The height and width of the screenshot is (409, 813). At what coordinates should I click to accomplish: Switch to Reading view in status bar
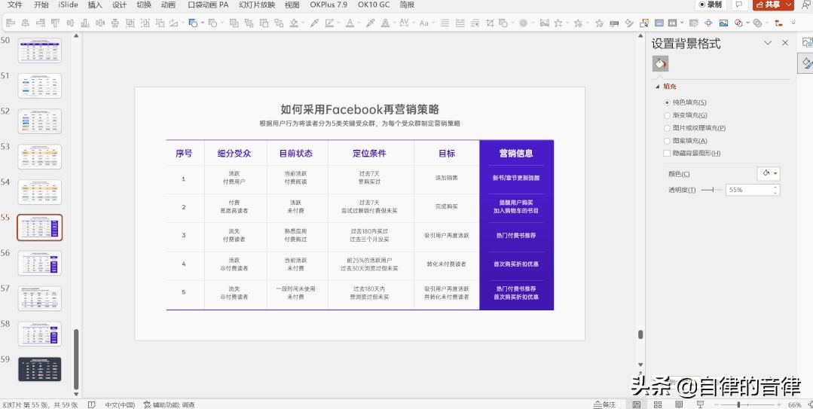(x=679, y=404)
